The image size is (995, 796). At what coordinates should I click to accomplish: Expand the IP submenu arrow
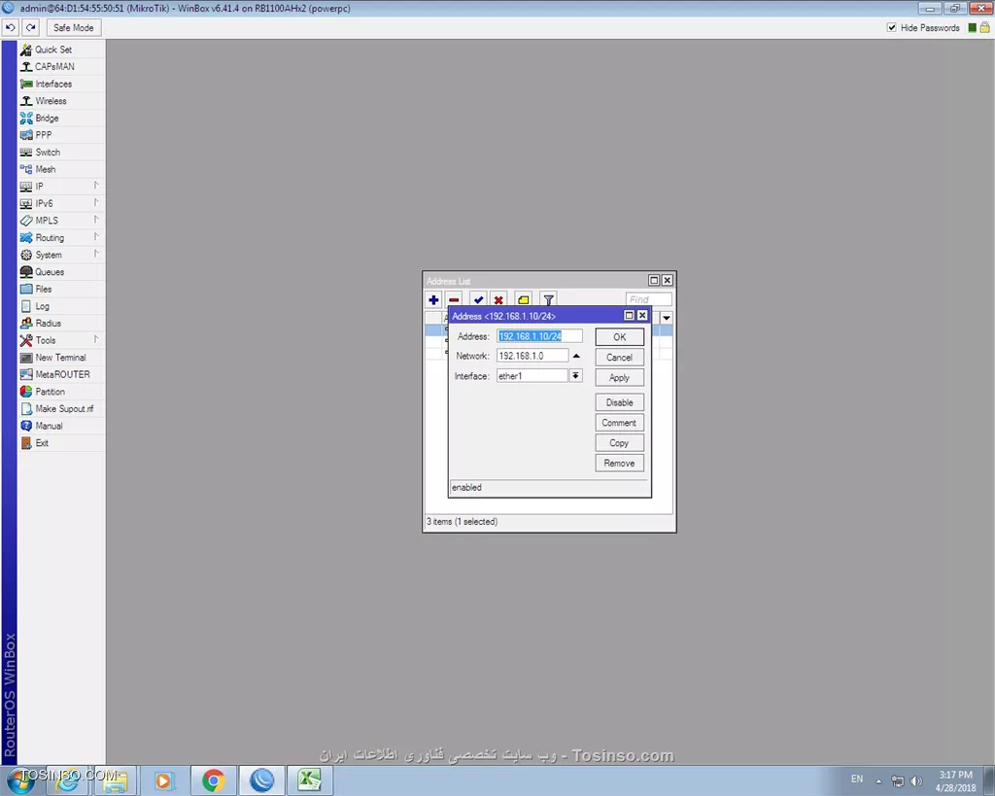[x=96, y=186]
